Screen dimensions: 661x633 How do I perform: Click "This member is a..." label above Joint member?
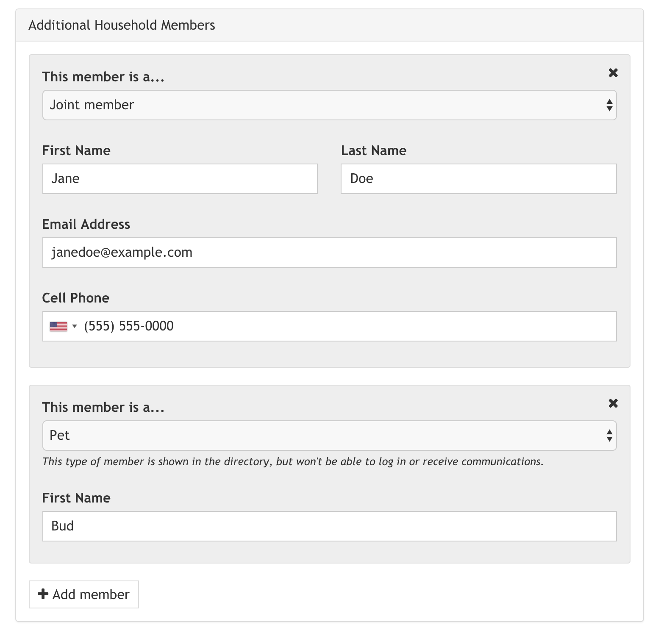[103, 77]
